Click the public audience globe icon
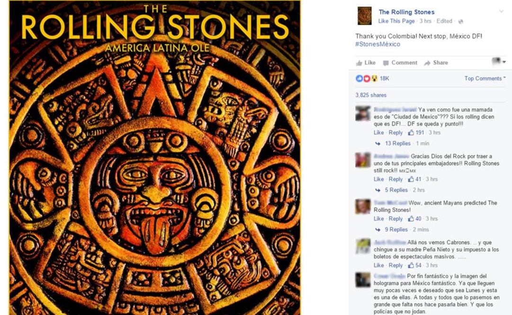Viewport: 512px width, 315px height. 461,21
